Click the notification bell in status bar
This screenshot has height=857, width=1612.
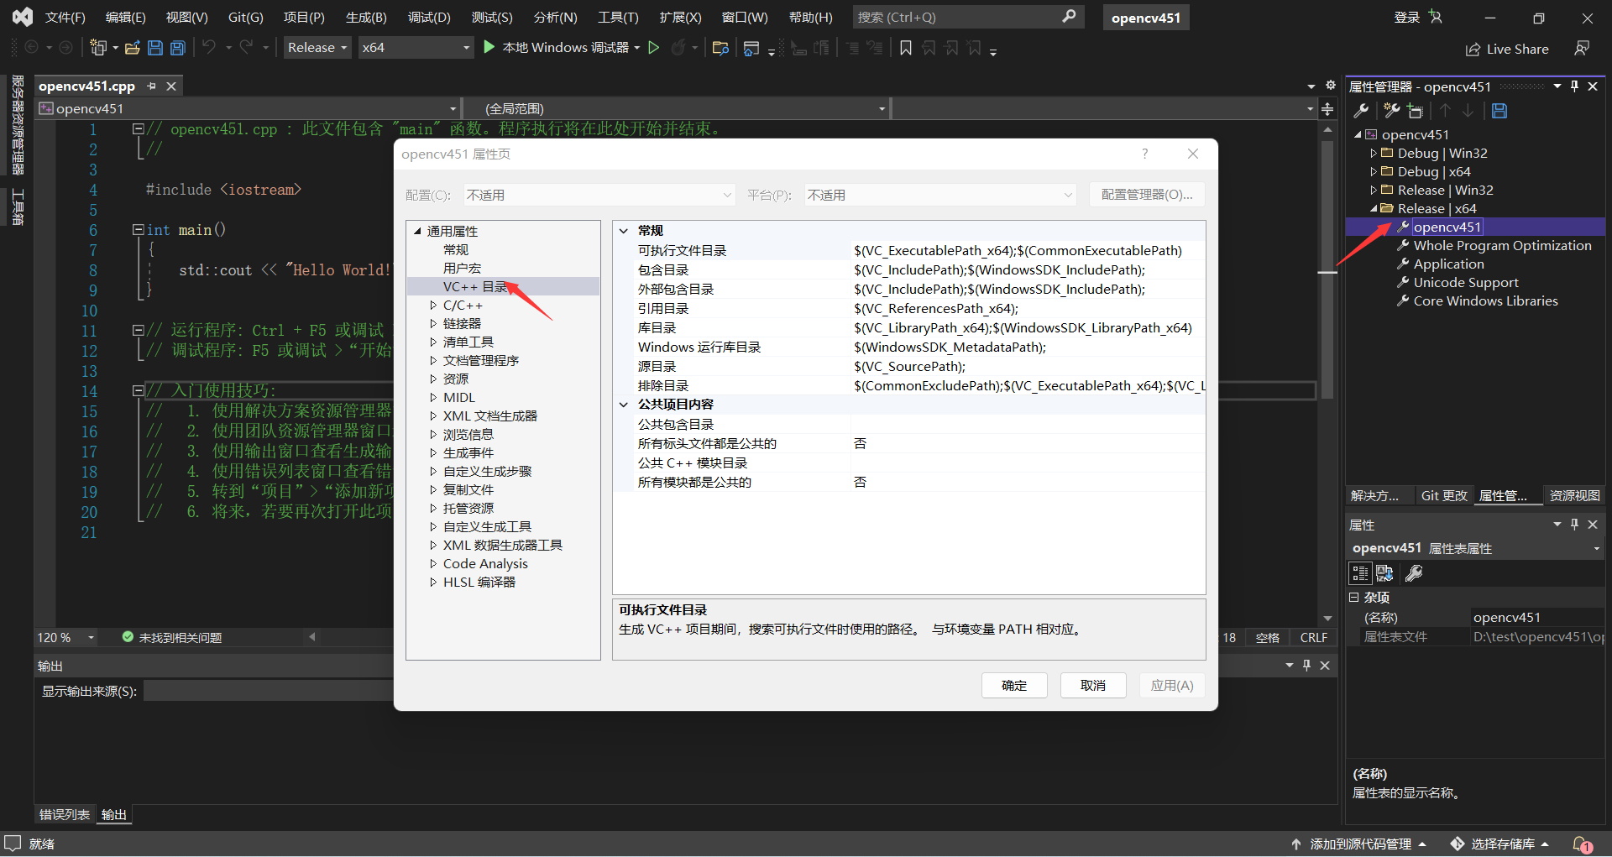(1582, 844)
